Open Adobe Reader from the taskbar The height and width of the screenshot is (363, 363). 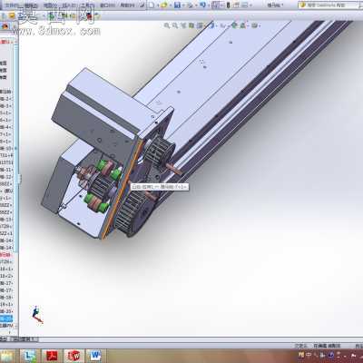pyautogui.click(x=52, y=356)
